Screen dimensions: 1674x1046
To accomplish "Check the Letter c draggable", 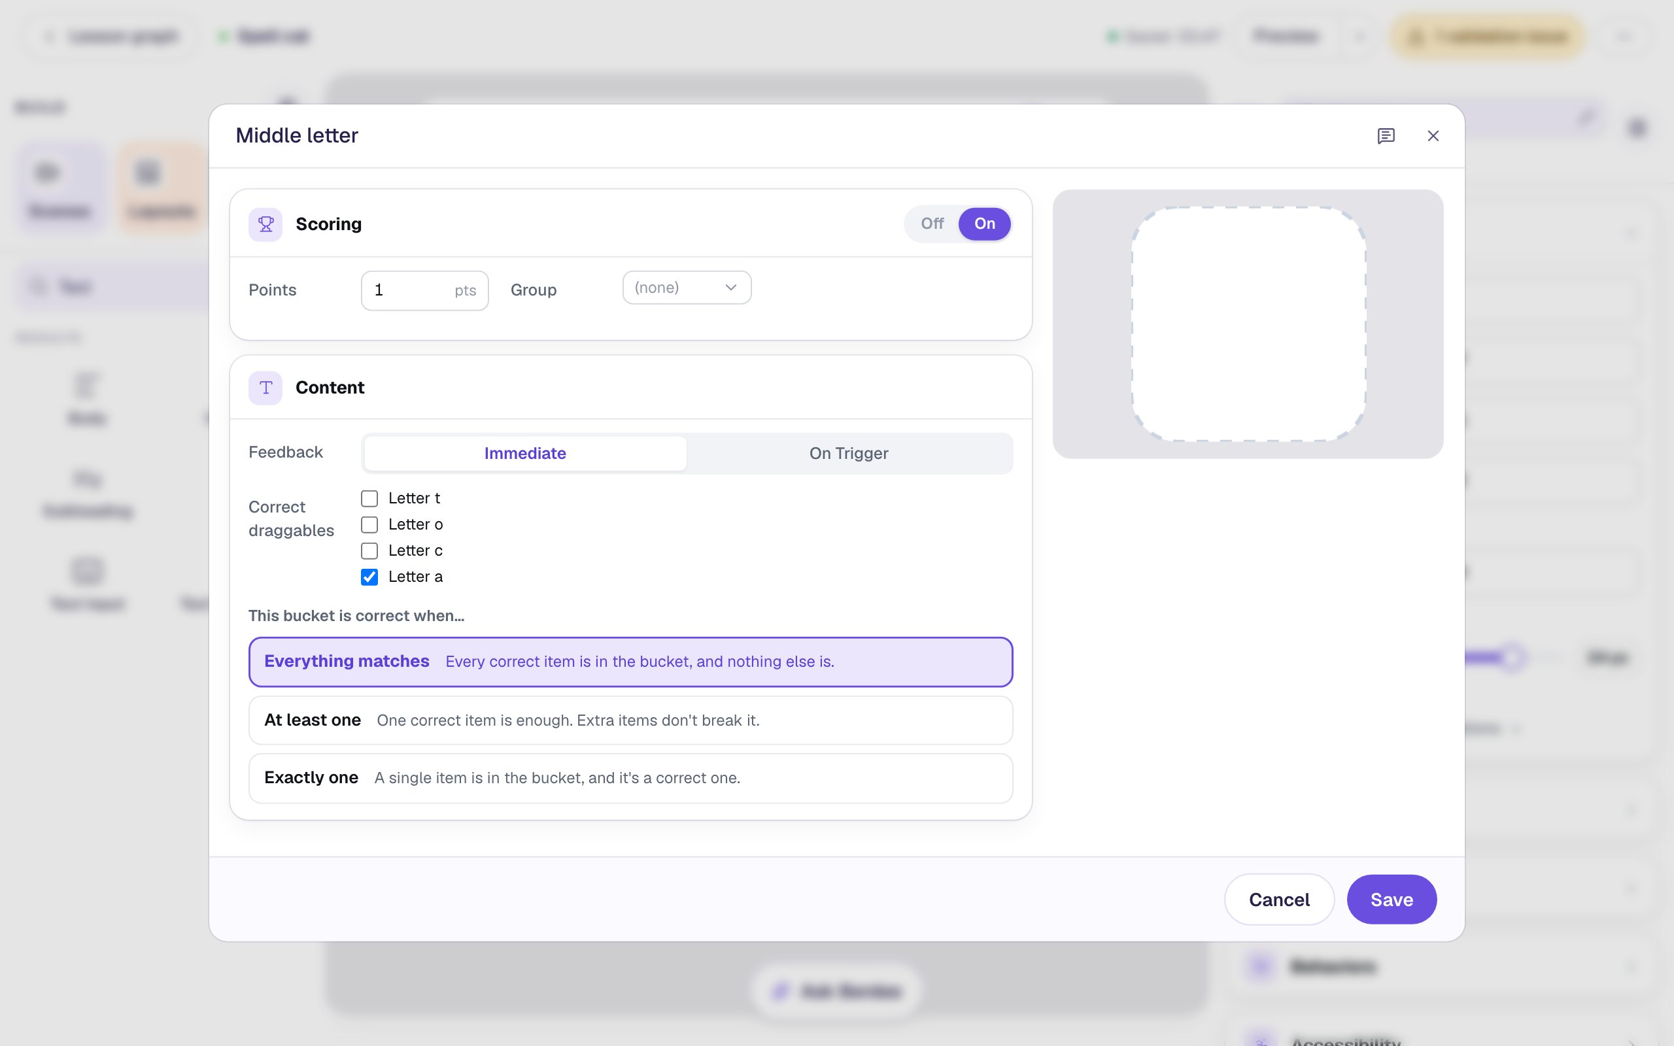I will point(369,550).
